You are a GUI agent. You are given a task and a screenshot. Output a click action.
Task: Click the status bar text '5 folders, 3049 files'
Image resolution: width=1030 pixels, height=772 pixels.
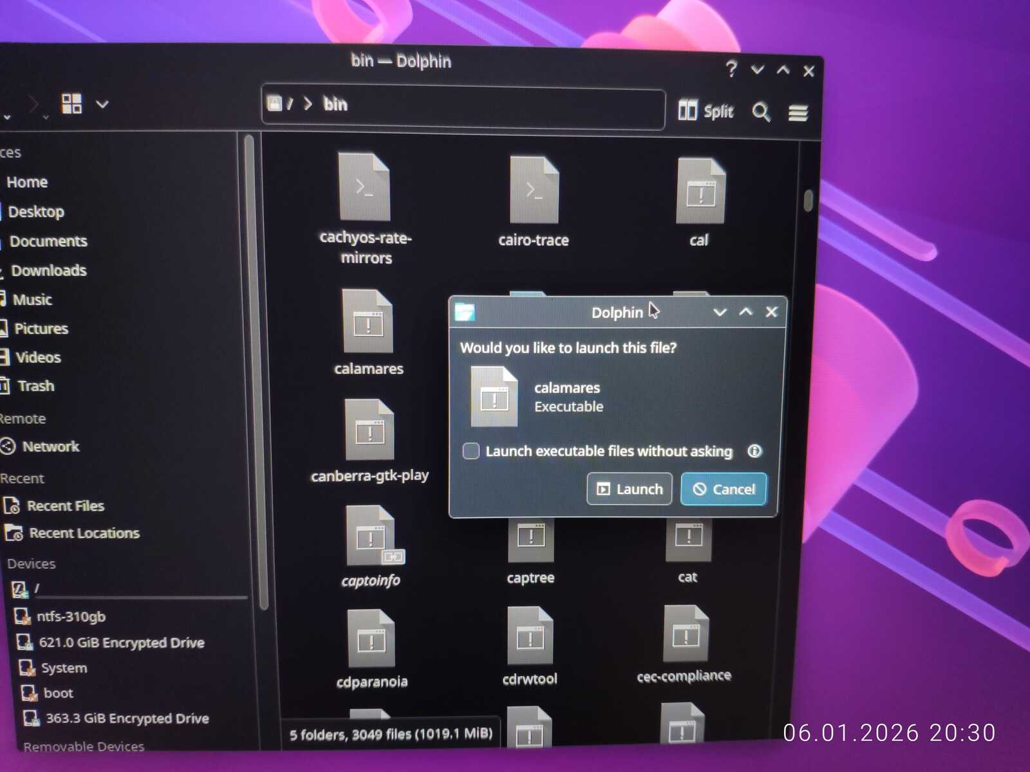(391, 734)
